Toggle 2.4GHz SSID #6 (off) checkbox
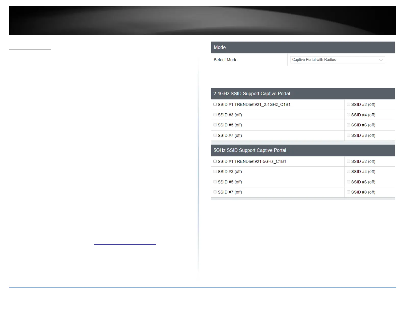Viewport: 404px width, 312px height. point(348,125)
